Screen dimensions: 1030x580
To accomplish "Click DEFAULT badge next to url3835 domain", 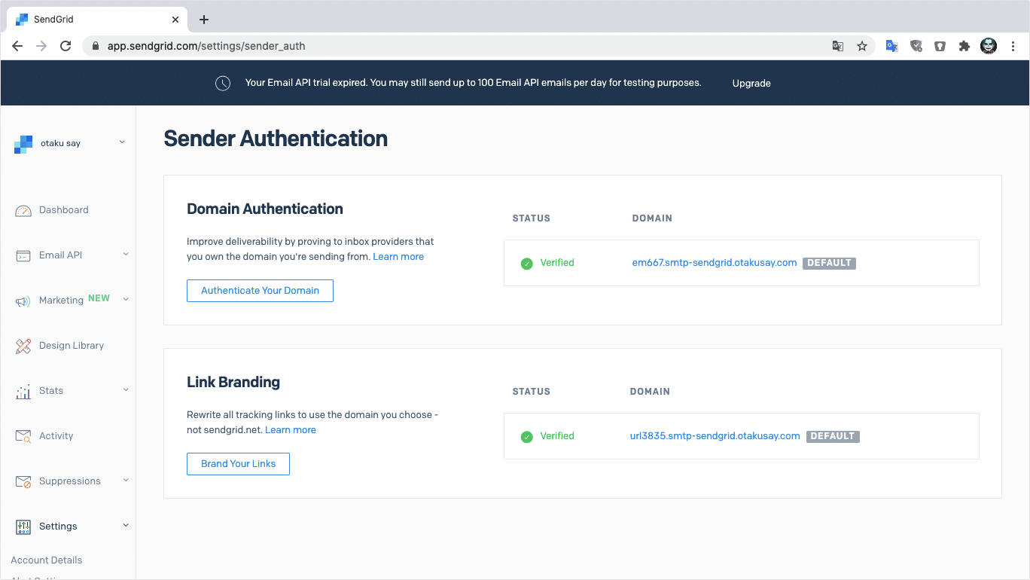I will click(x=833, y=437).
